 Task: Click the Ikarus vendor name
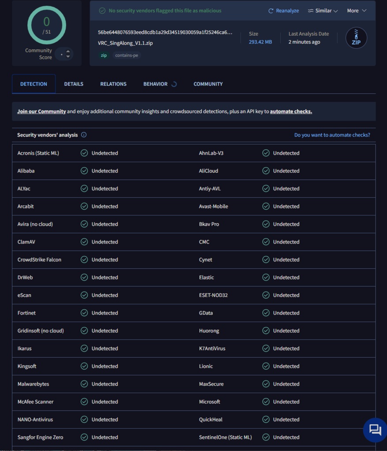pos(25,349)
